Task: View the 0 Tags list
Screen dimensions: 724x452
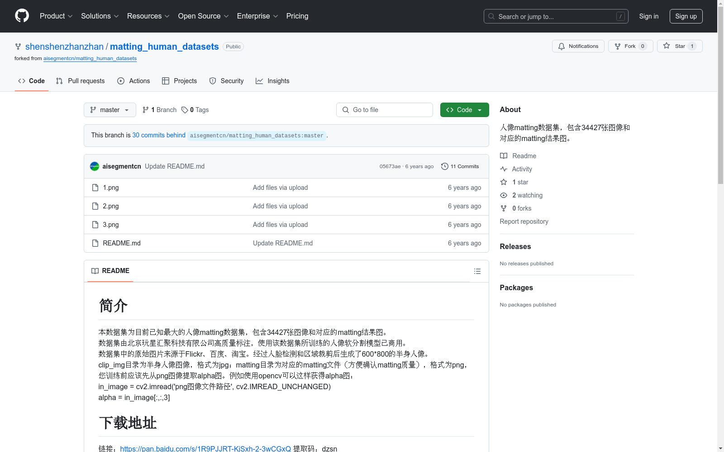Action: [x=195, y=110]
